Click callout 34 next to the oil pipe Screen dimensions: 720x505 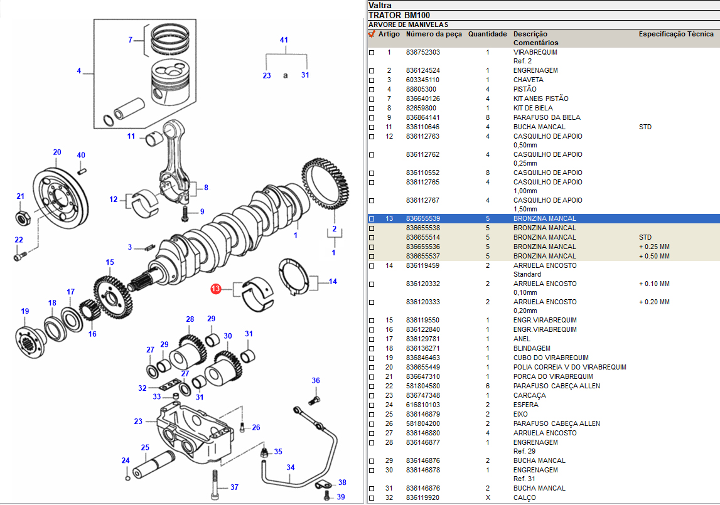(291, 467)
